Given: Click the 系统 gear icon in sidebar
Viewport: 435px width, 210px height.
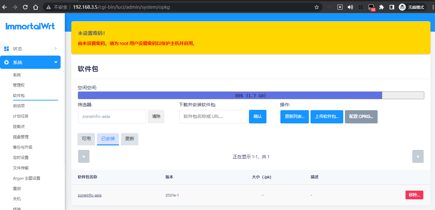Looking at the screenshot, I should pos(6,62).
